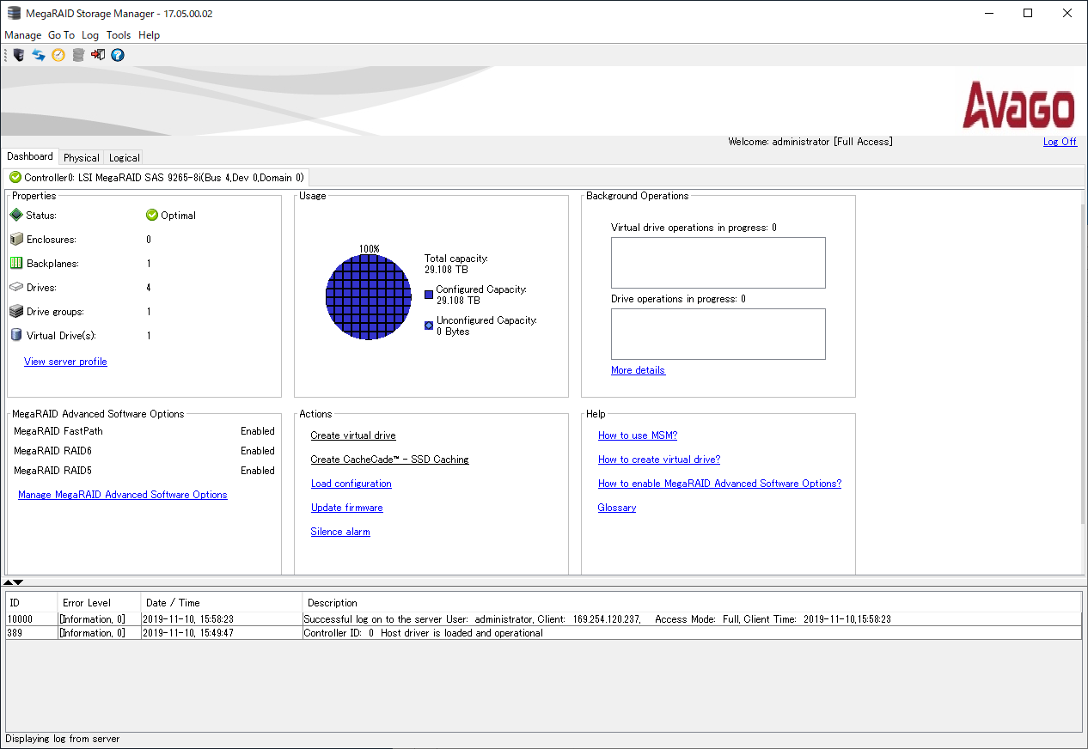
Task: Expand log pane with the up arrow
Action: pyautogui.click(x=9, y=582)
